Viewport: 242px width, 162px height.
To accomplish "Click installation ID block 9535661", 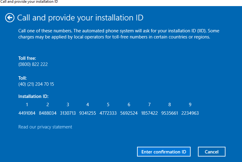I will (x=169, y=113).
